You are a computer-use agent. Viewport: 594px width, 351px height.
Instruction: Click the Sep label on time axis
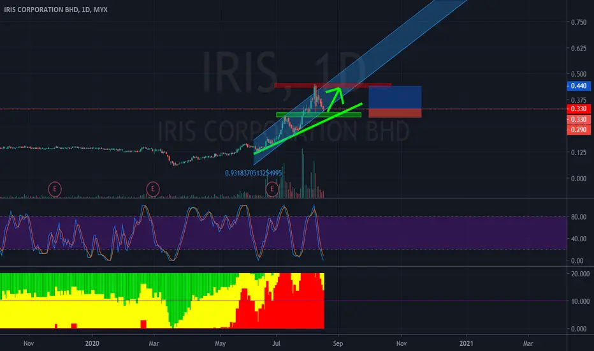tap(338, 343)
